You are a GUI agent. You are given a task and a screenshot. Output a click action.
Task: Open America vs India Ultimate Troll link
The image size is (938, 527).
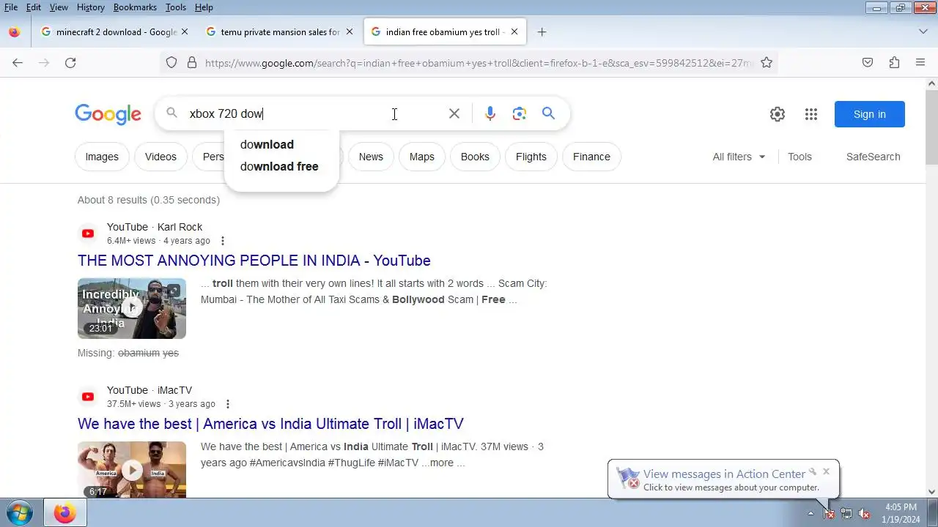point(270,424)
